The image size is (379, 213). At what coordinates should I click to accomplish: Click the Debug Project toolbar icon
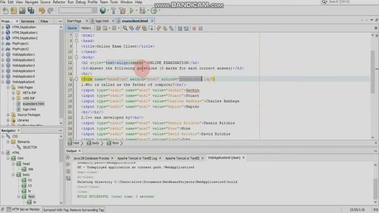coord(142,11)
